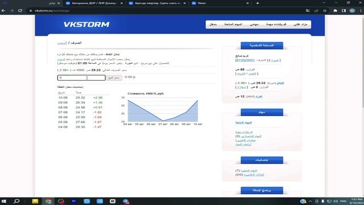Click the +2.98 change value in history table
Viewport: 364px width, 205px height.
[x=98, y=97]
